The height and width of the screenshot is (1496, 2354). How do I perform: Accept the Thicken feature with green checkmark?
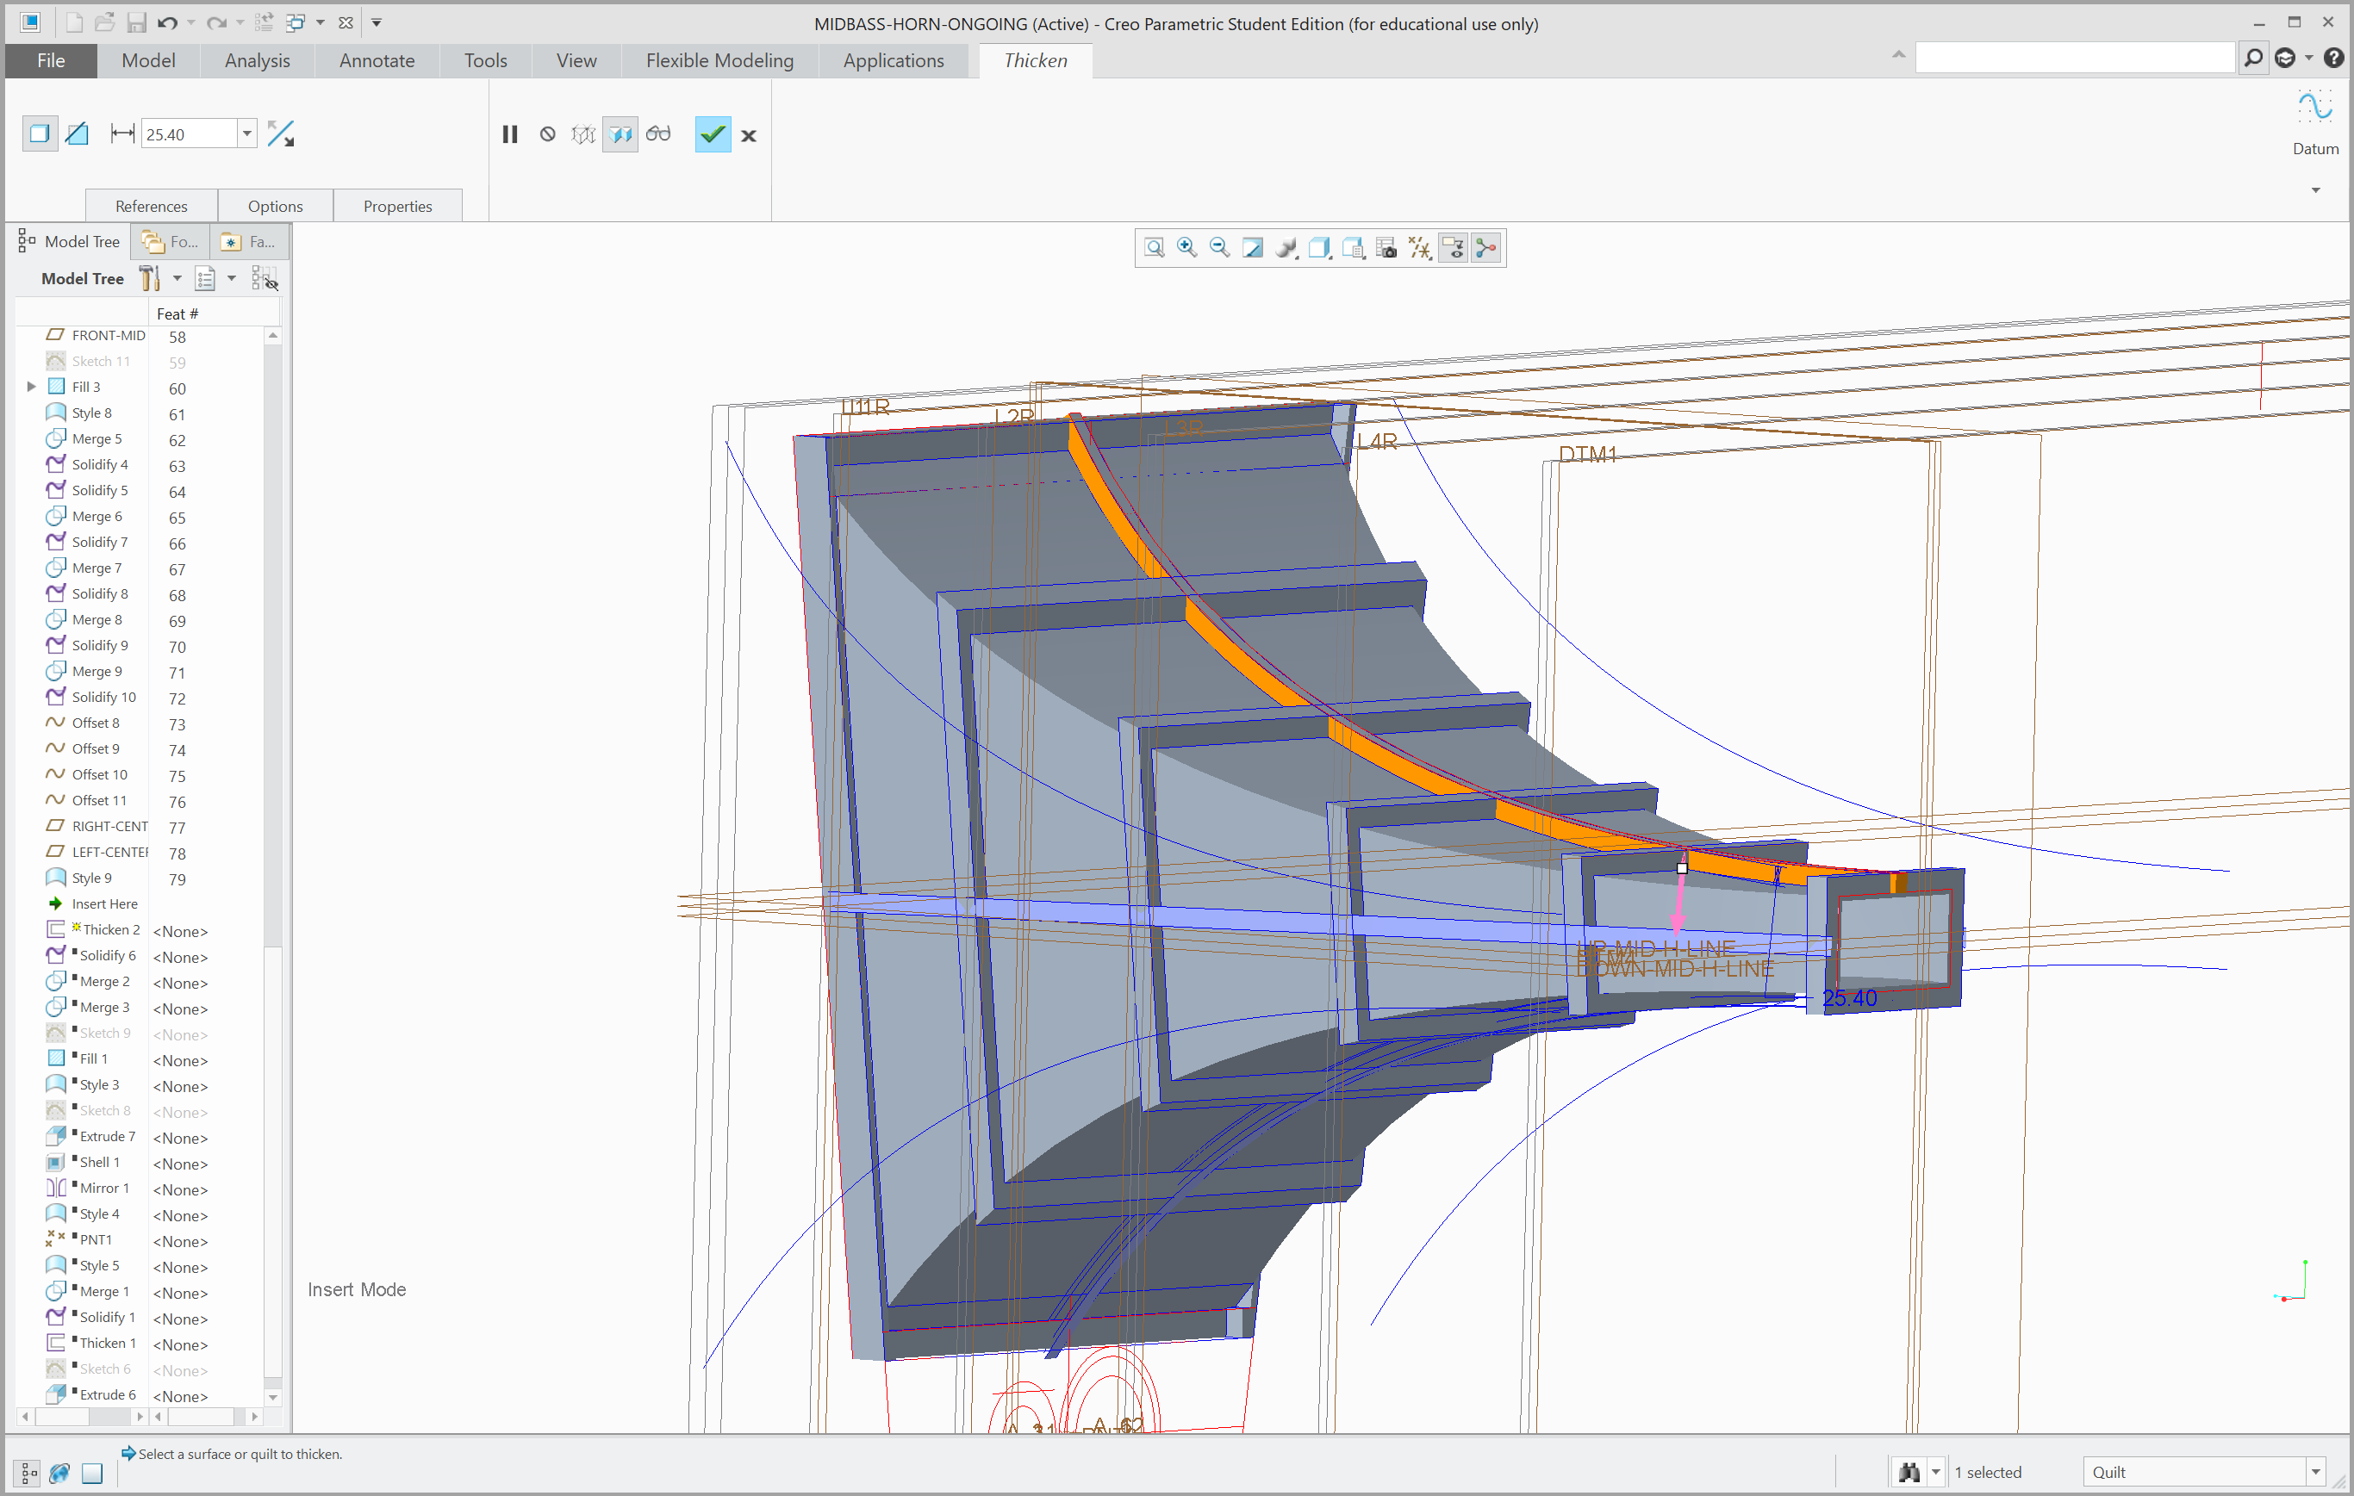[713, 133]
